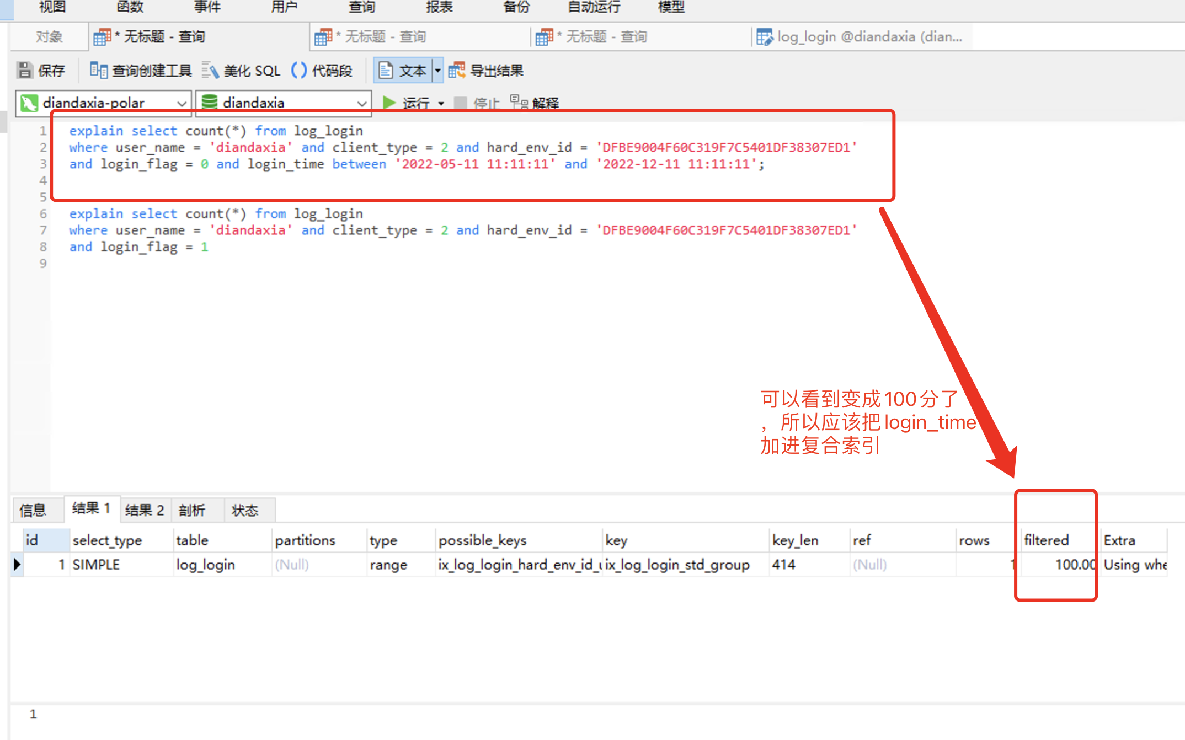Run the query with the green play icon

pos(389,103)
